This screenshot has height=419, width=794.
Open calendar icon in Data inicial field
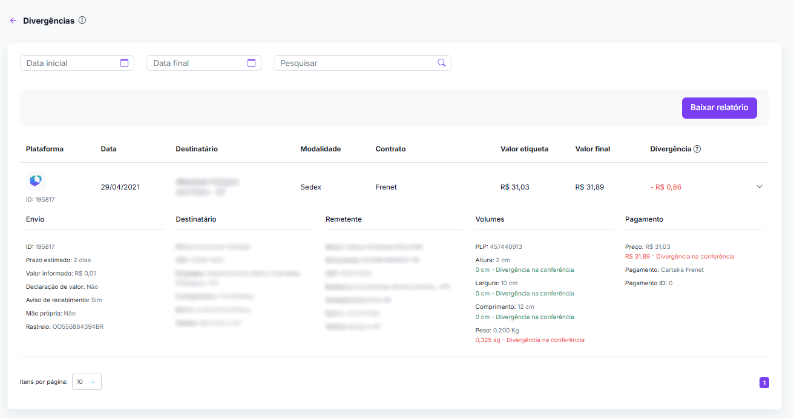point(124,63)
